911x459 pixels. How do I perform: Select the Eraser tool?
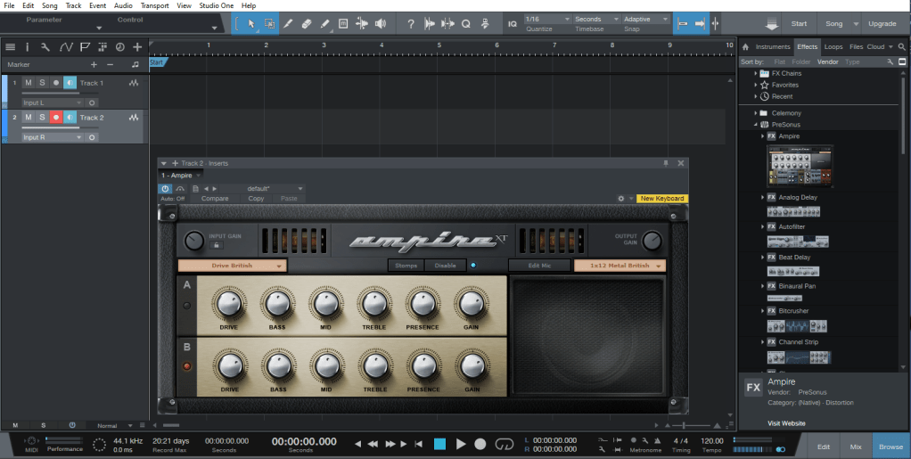(x=307, y=24)
